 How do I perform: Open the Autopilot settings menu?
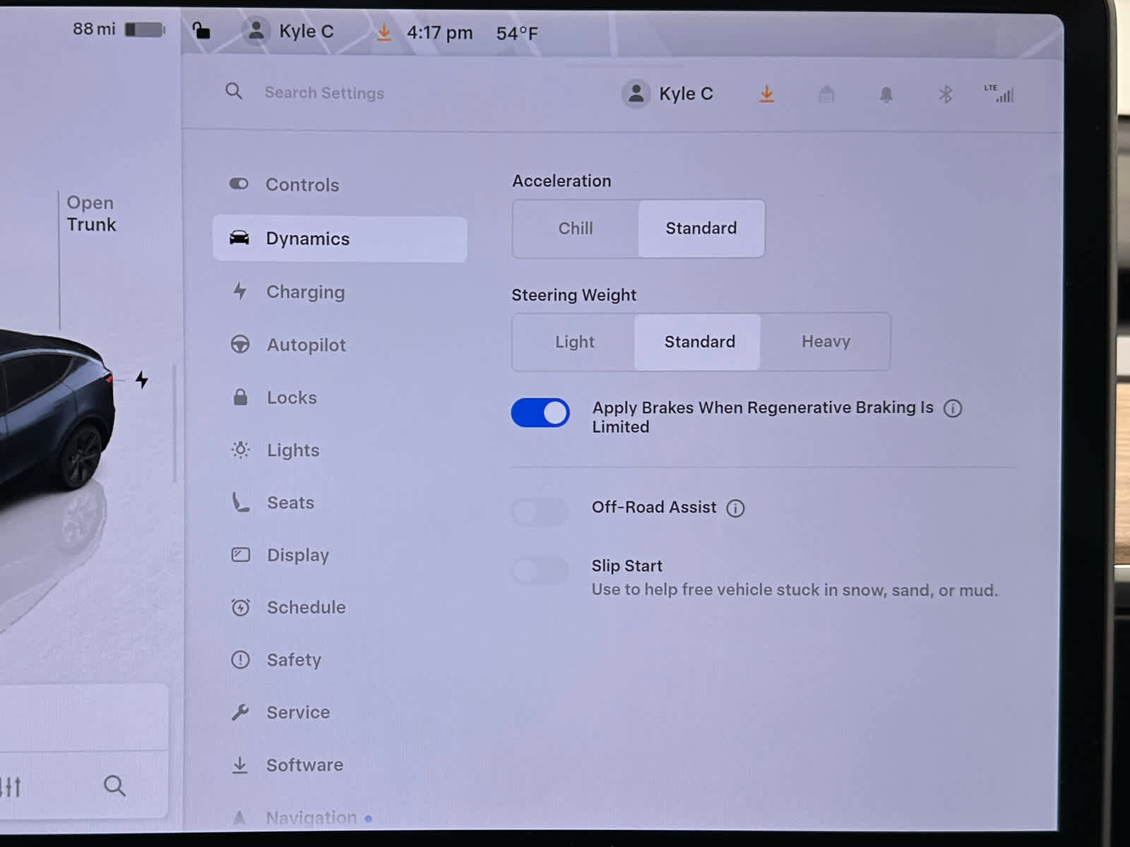tap(306, 345)
